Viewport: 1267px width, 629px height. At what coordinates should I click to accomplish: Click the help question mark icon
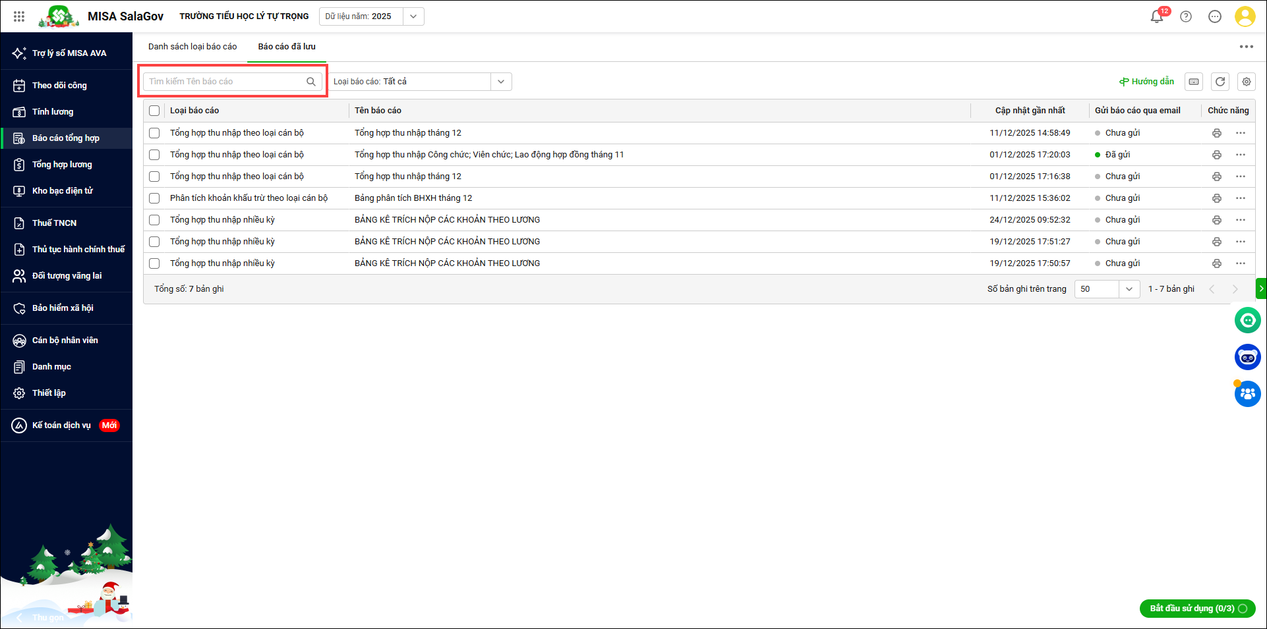(1186, 16)
